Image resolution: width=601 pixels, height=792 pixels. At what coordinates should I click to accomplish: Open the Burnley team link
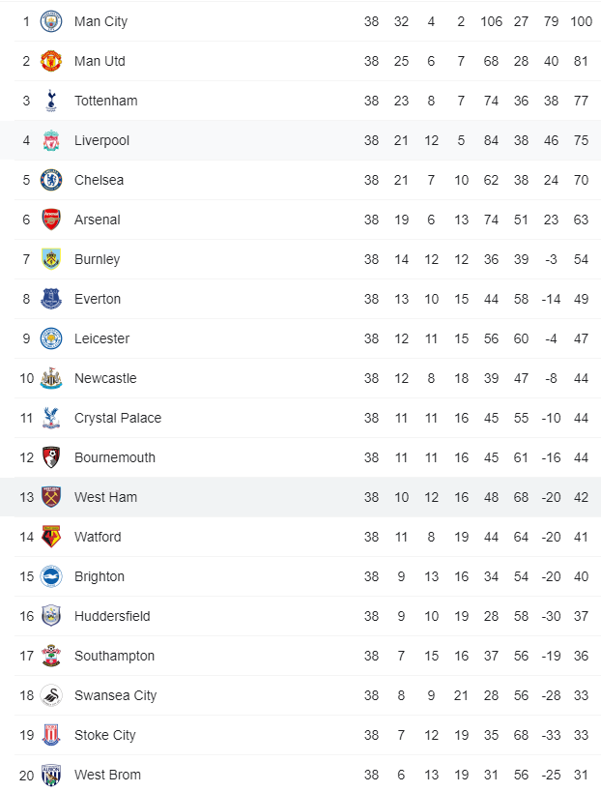[97, 259]
